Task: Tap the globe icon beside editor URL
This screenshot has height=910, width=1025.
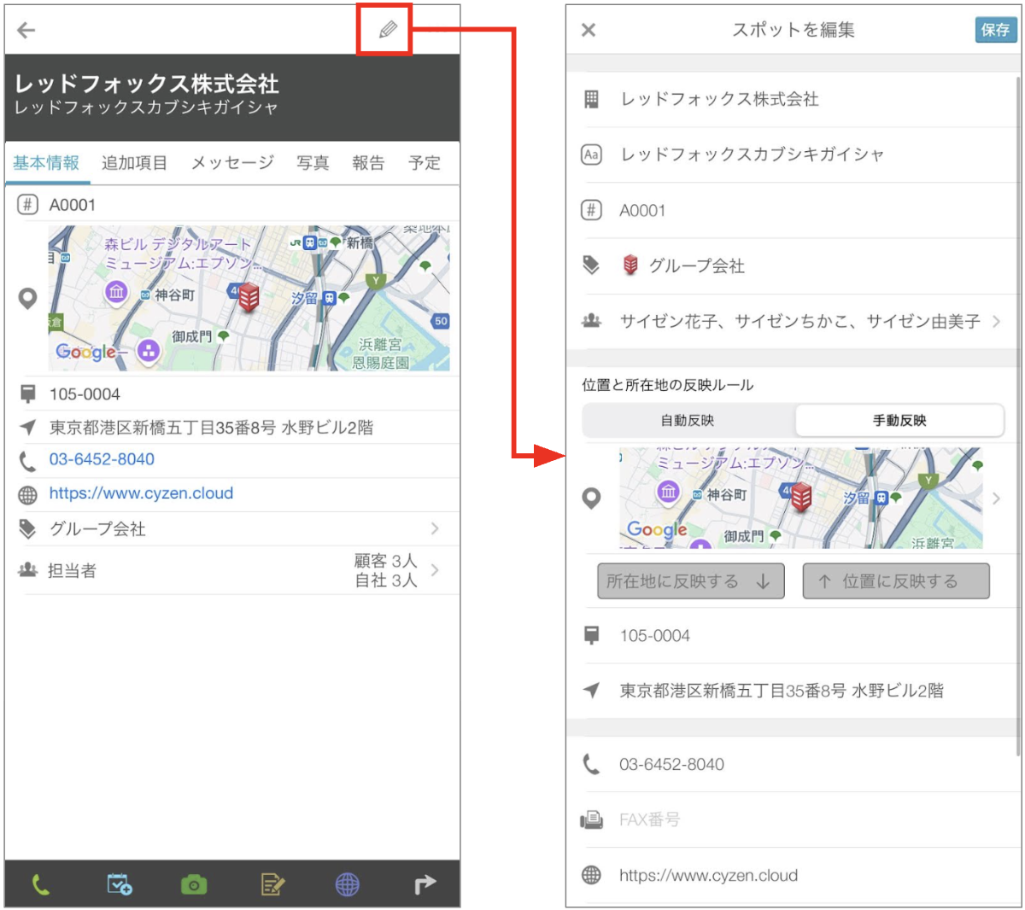Action: pyautogui.click(x=591, y=875)
